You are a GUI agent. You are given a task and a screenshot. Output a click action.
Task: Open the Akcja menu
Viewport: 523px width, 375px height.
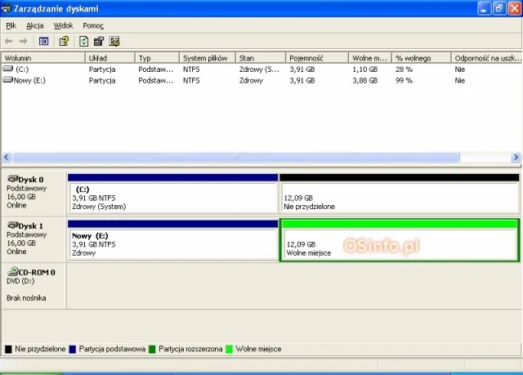point(34,25)
